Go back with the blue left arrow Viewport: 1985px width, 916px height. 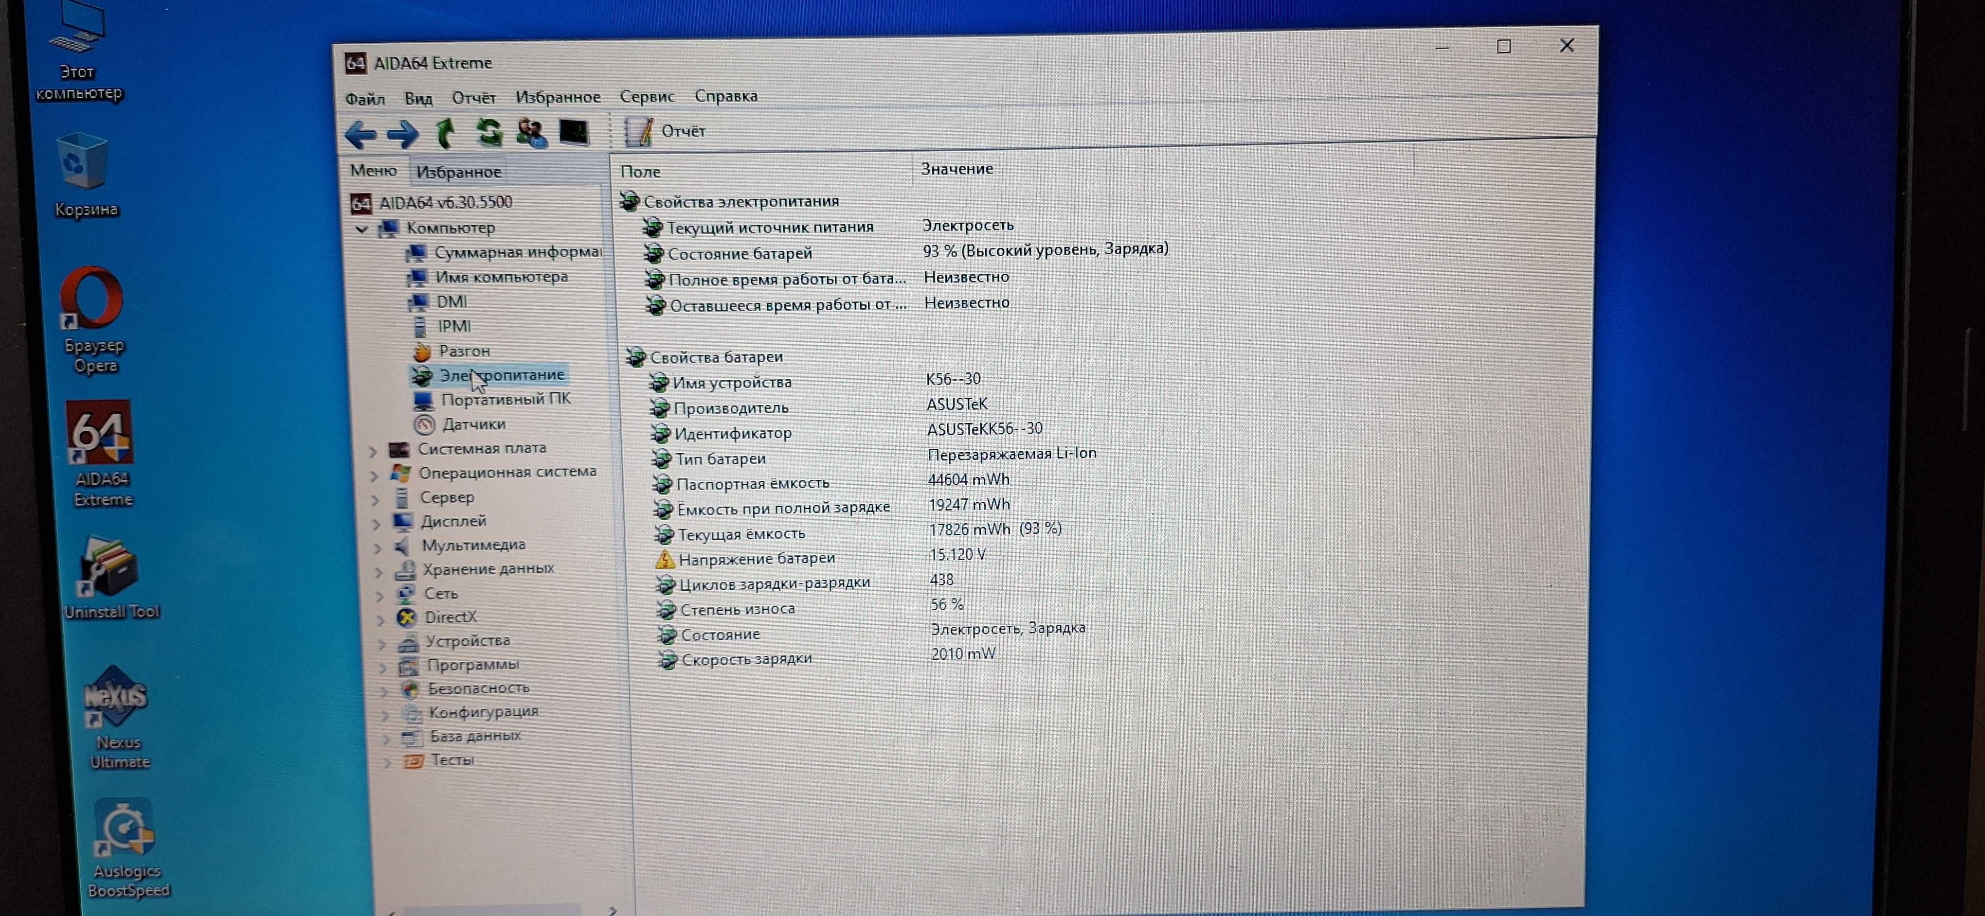pos(360,135)
